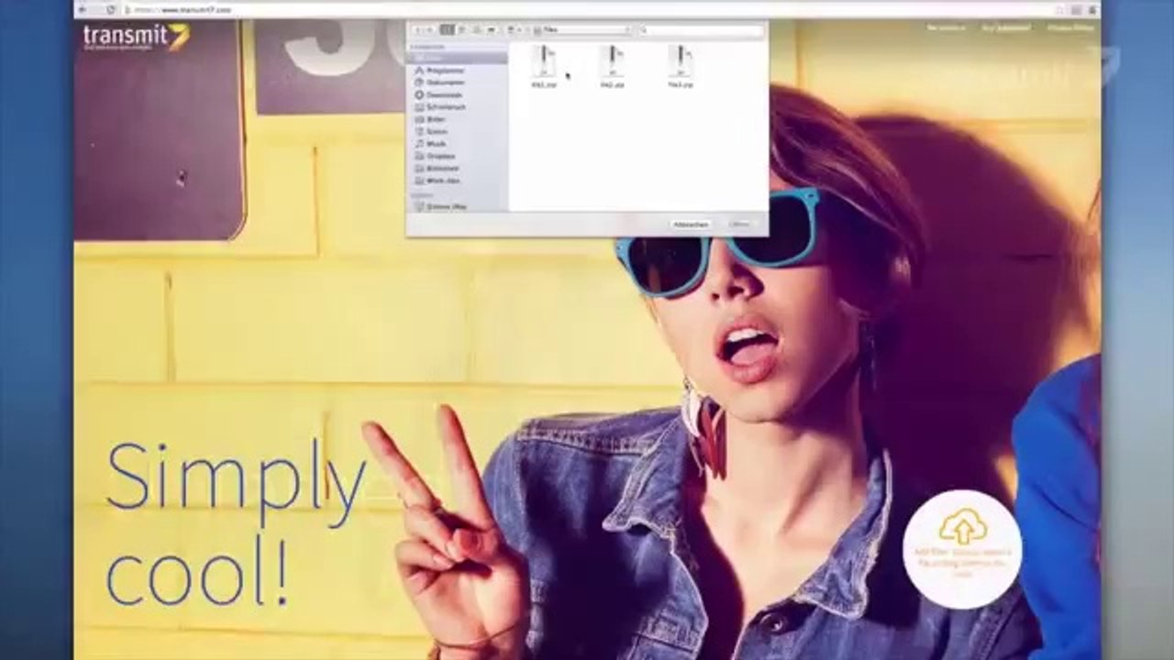Open Dokumente folder in the sidebar

tap(446, 82)
